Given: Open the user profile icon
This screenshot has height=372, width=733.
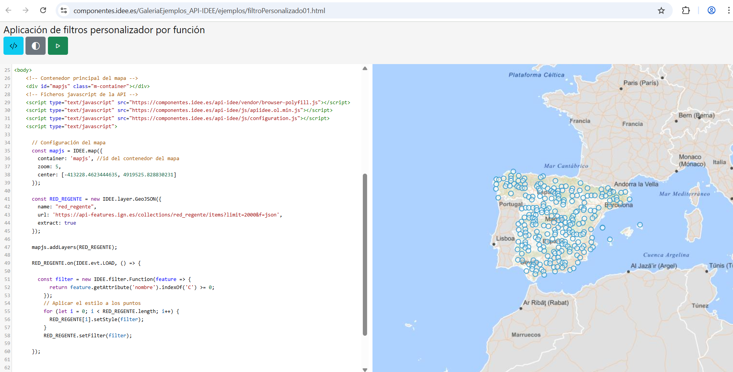Looking at the screenshot, I should (711, 10).
